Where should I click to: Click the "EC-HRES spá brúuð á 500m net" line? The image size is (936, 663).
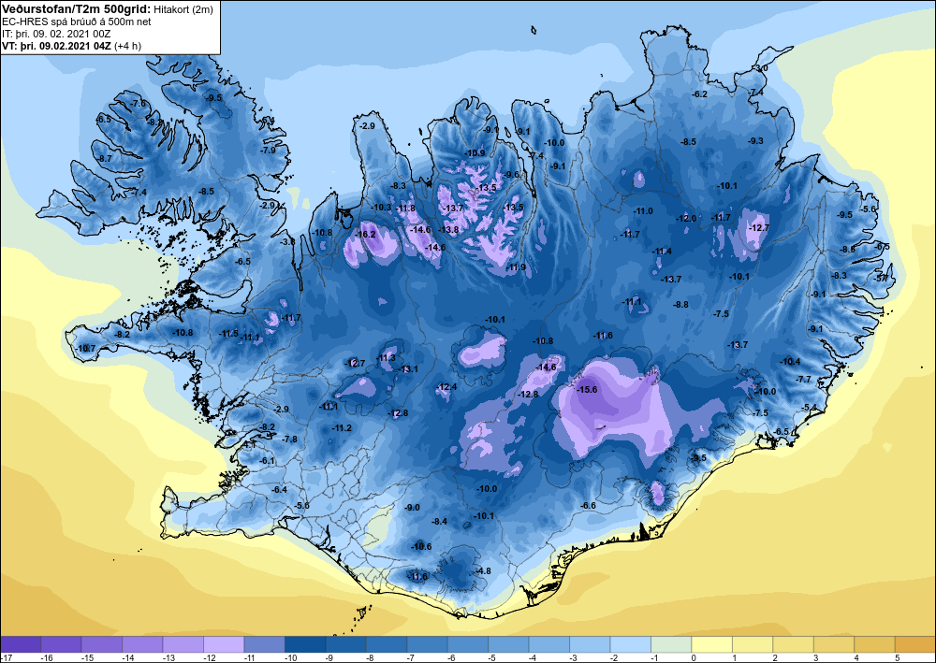(x=77, y=22)
